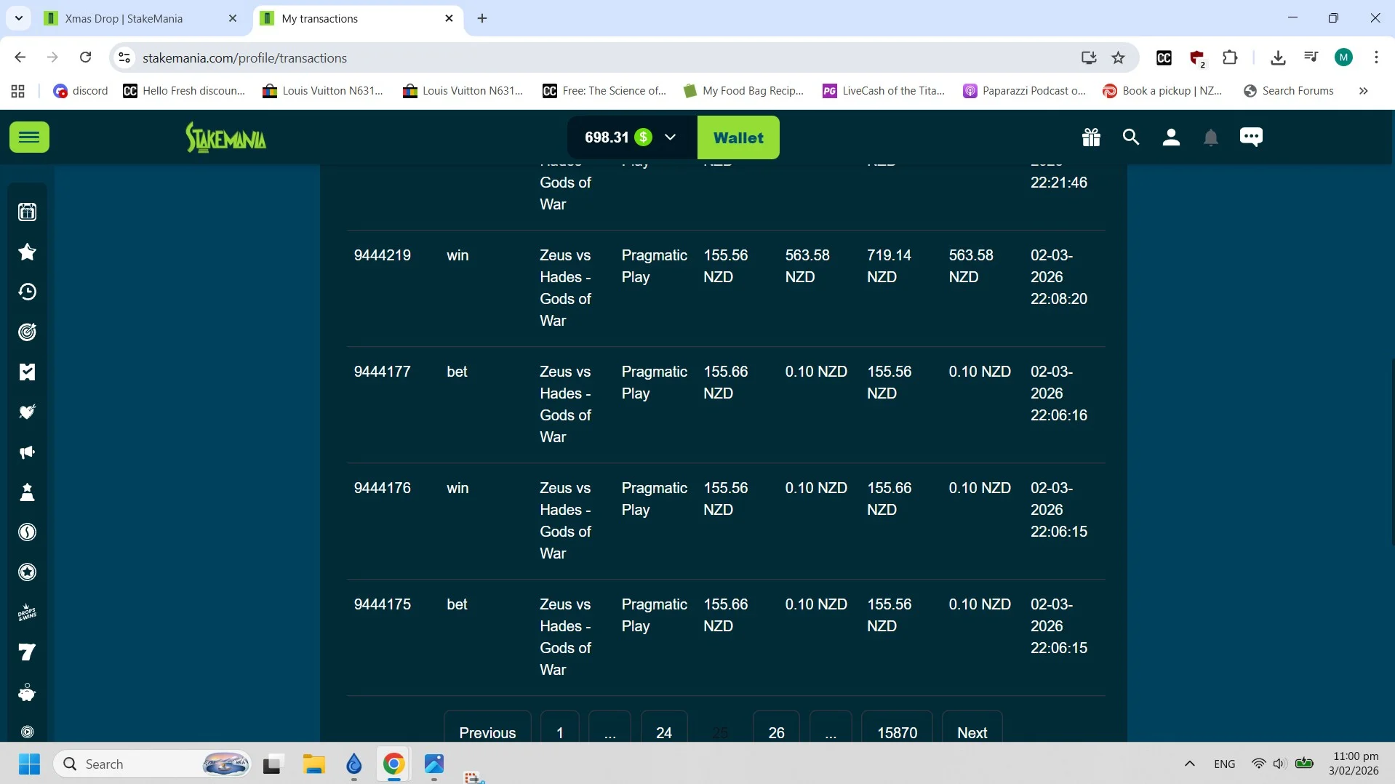Viewport: 1395px width, 784px height.
Task: Click the sidebar recent history clock icon
Action: 28,292
